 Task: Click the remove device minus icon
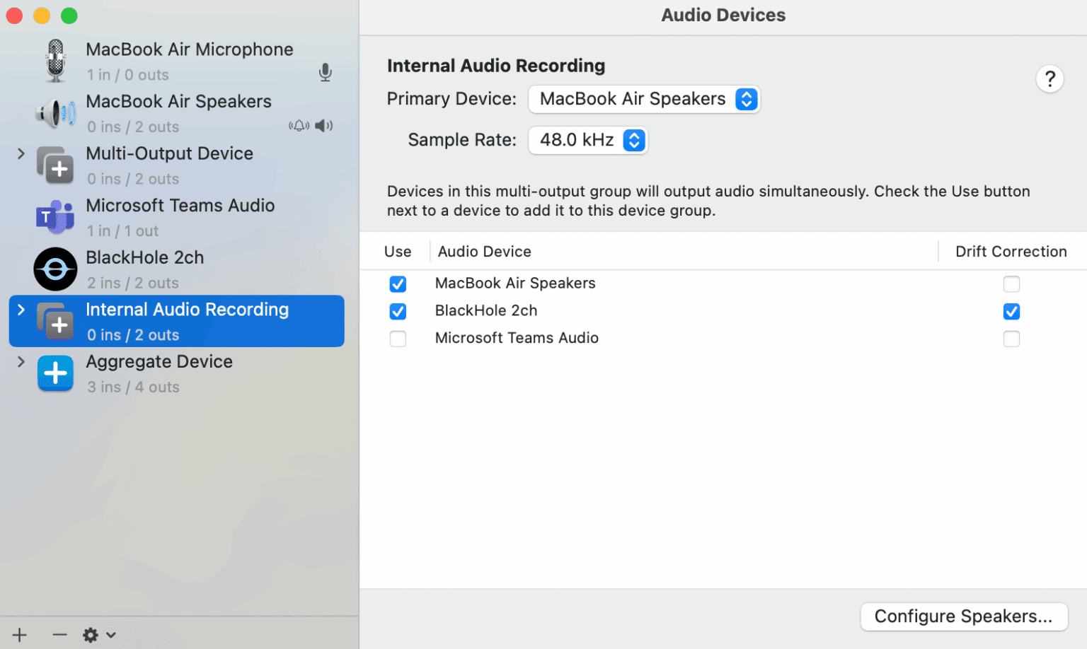pyautogui.click(x=59, y=634)
